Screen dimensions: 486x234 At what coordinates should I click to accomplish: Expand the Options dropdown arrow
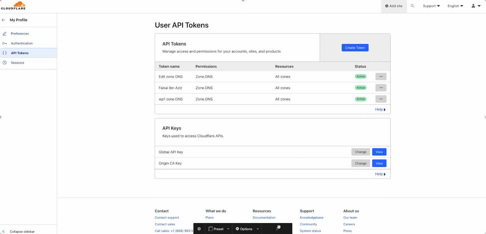[x=258, y=229]
